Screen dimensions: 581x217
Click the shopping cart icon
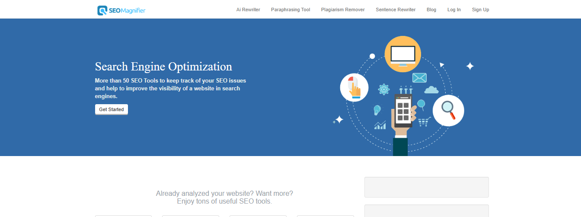coord(425,122)
